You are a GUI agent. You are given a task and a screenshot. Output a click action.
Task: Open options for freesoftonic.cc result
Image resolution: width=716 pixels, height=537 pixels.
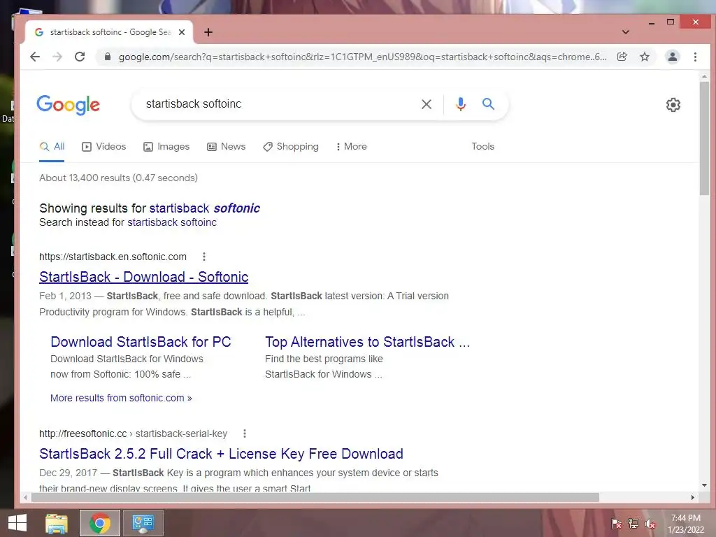[245, 434]
